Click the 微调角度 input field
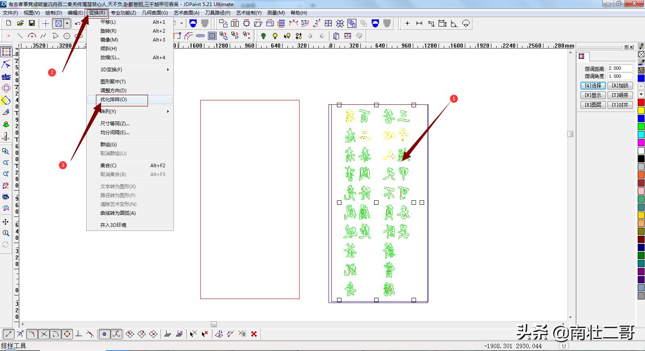645x351 pixels. pos(620,76)
